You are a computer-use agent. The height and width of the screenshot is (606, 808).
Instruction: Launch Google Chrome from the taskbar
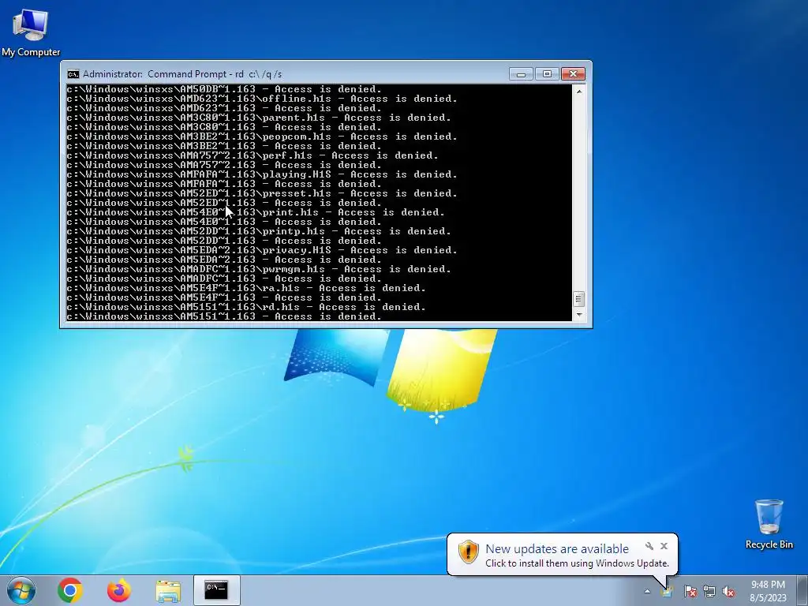tap(70, 590)
